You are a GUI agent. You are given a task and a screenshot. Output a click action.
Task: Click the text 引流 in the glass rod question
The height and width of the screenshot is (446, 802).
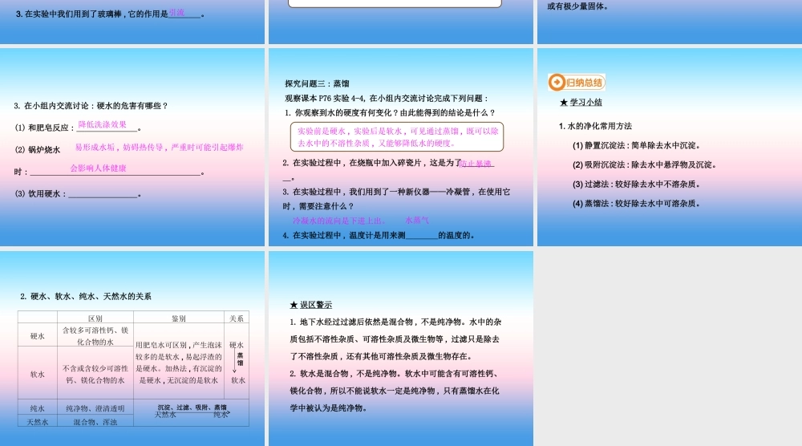pyautogui.click(x=177, y=13)
